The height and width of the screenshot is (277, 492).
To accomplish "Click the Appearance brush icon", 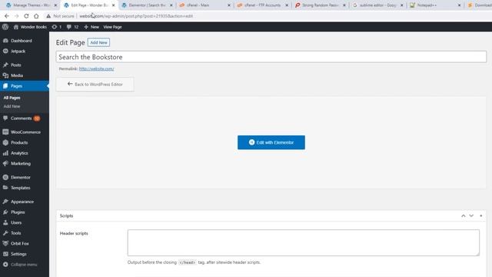I will pos(5,202).
